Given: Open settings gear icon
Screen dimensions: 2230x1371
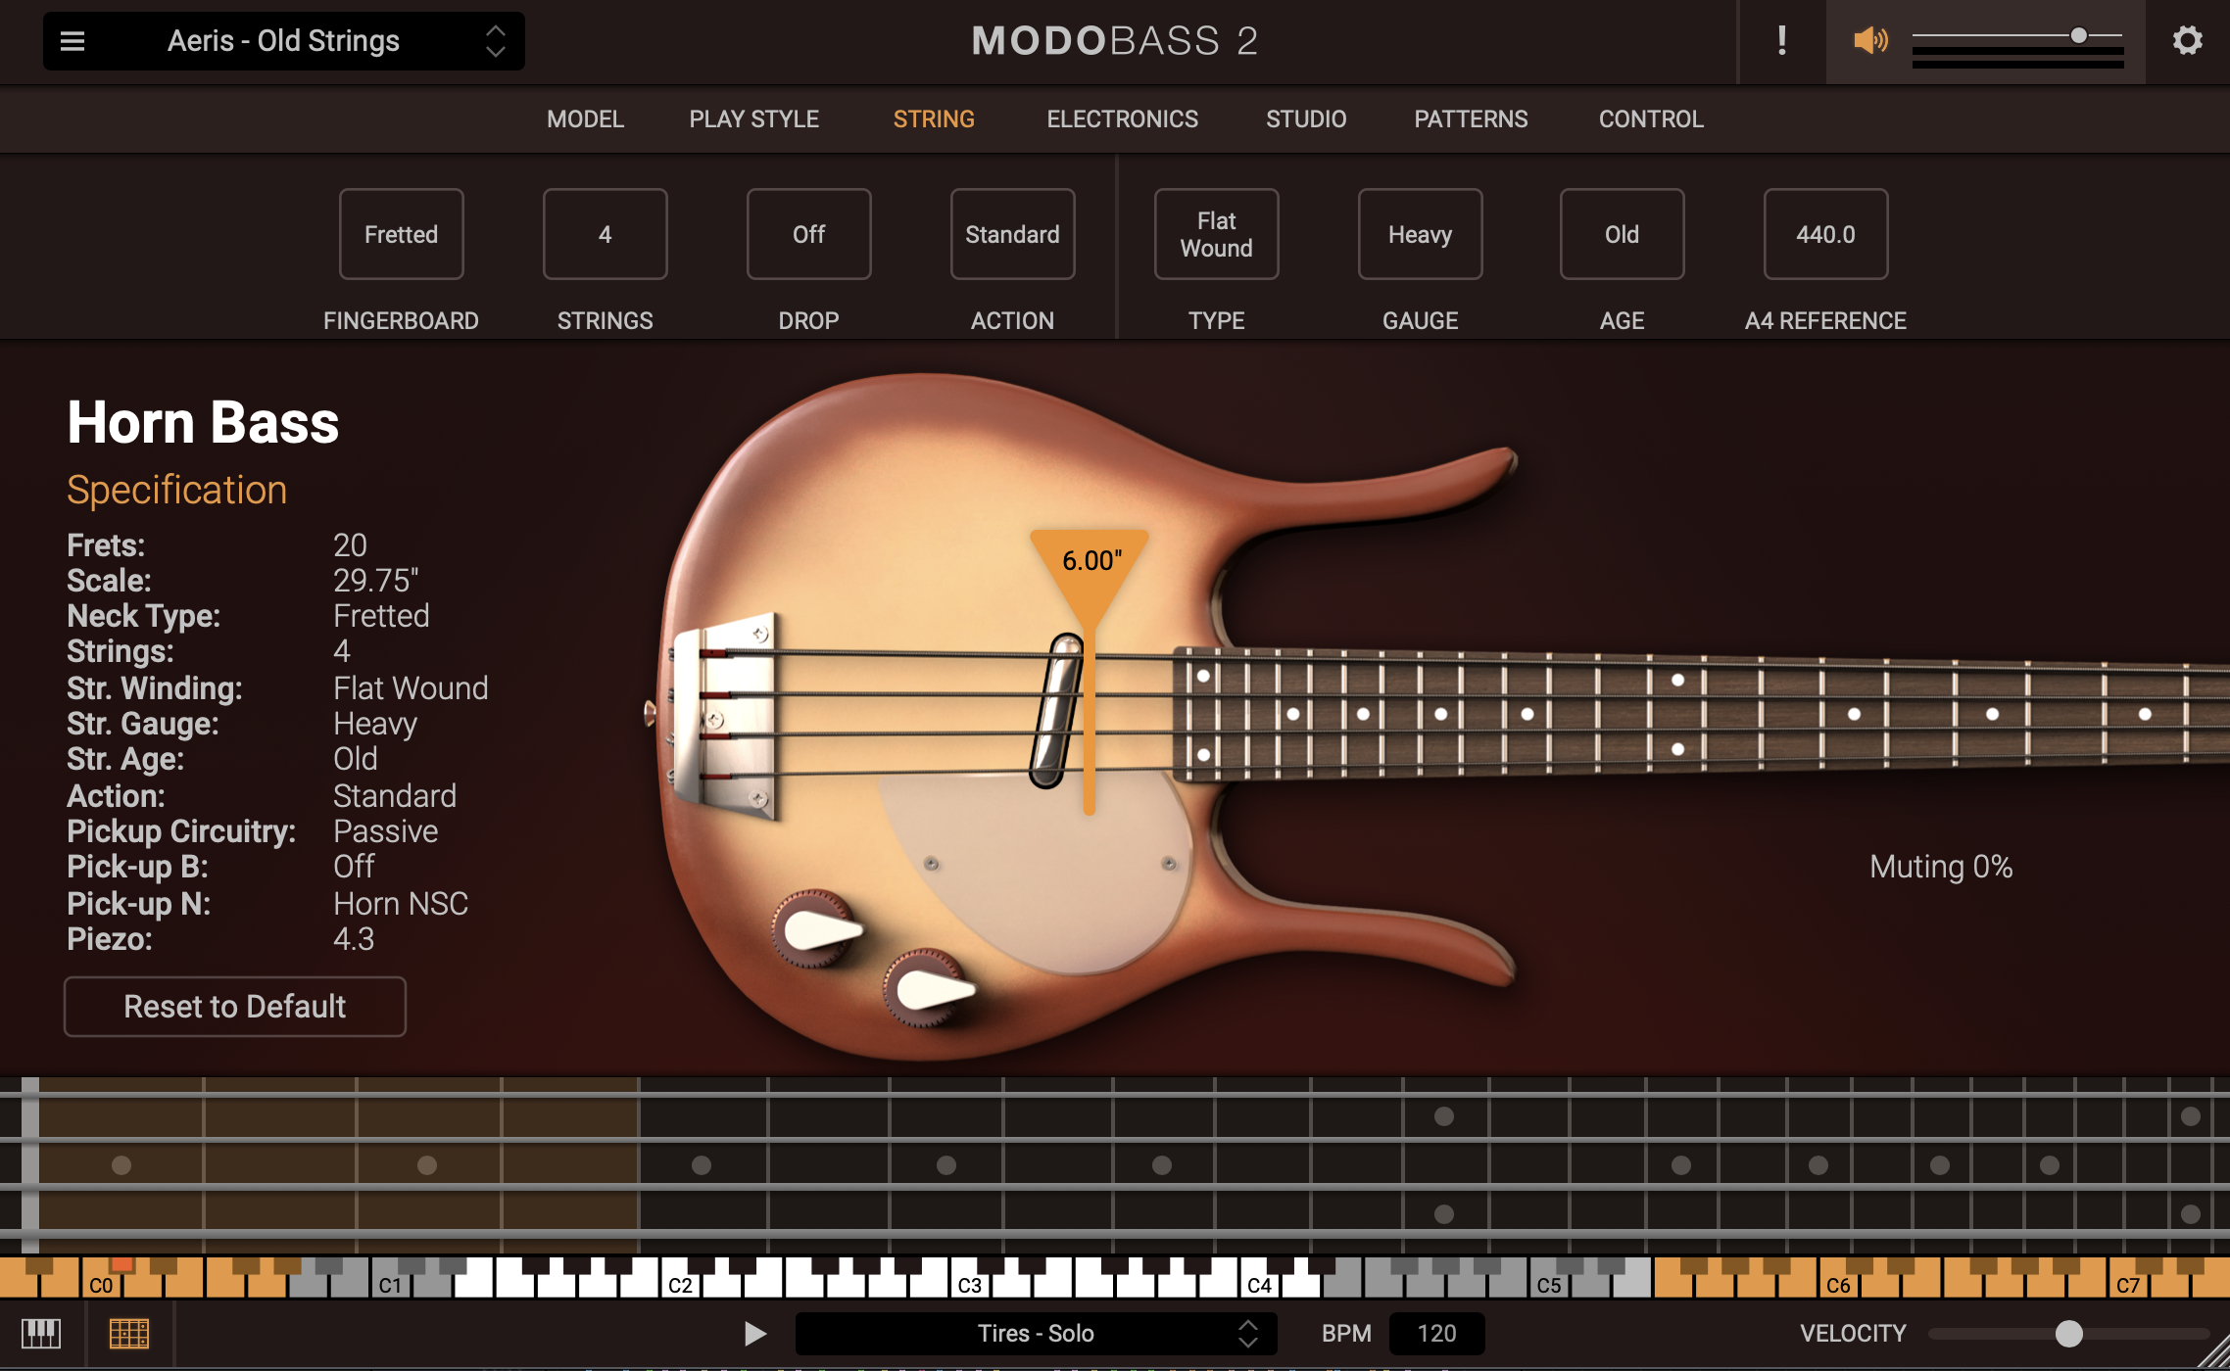Looking at the screenshot, I should point(2187,41).
